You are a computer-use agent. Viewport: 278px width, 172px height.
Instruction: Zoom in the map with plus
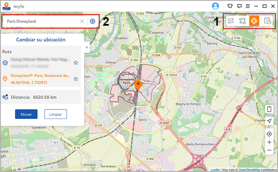269,142
